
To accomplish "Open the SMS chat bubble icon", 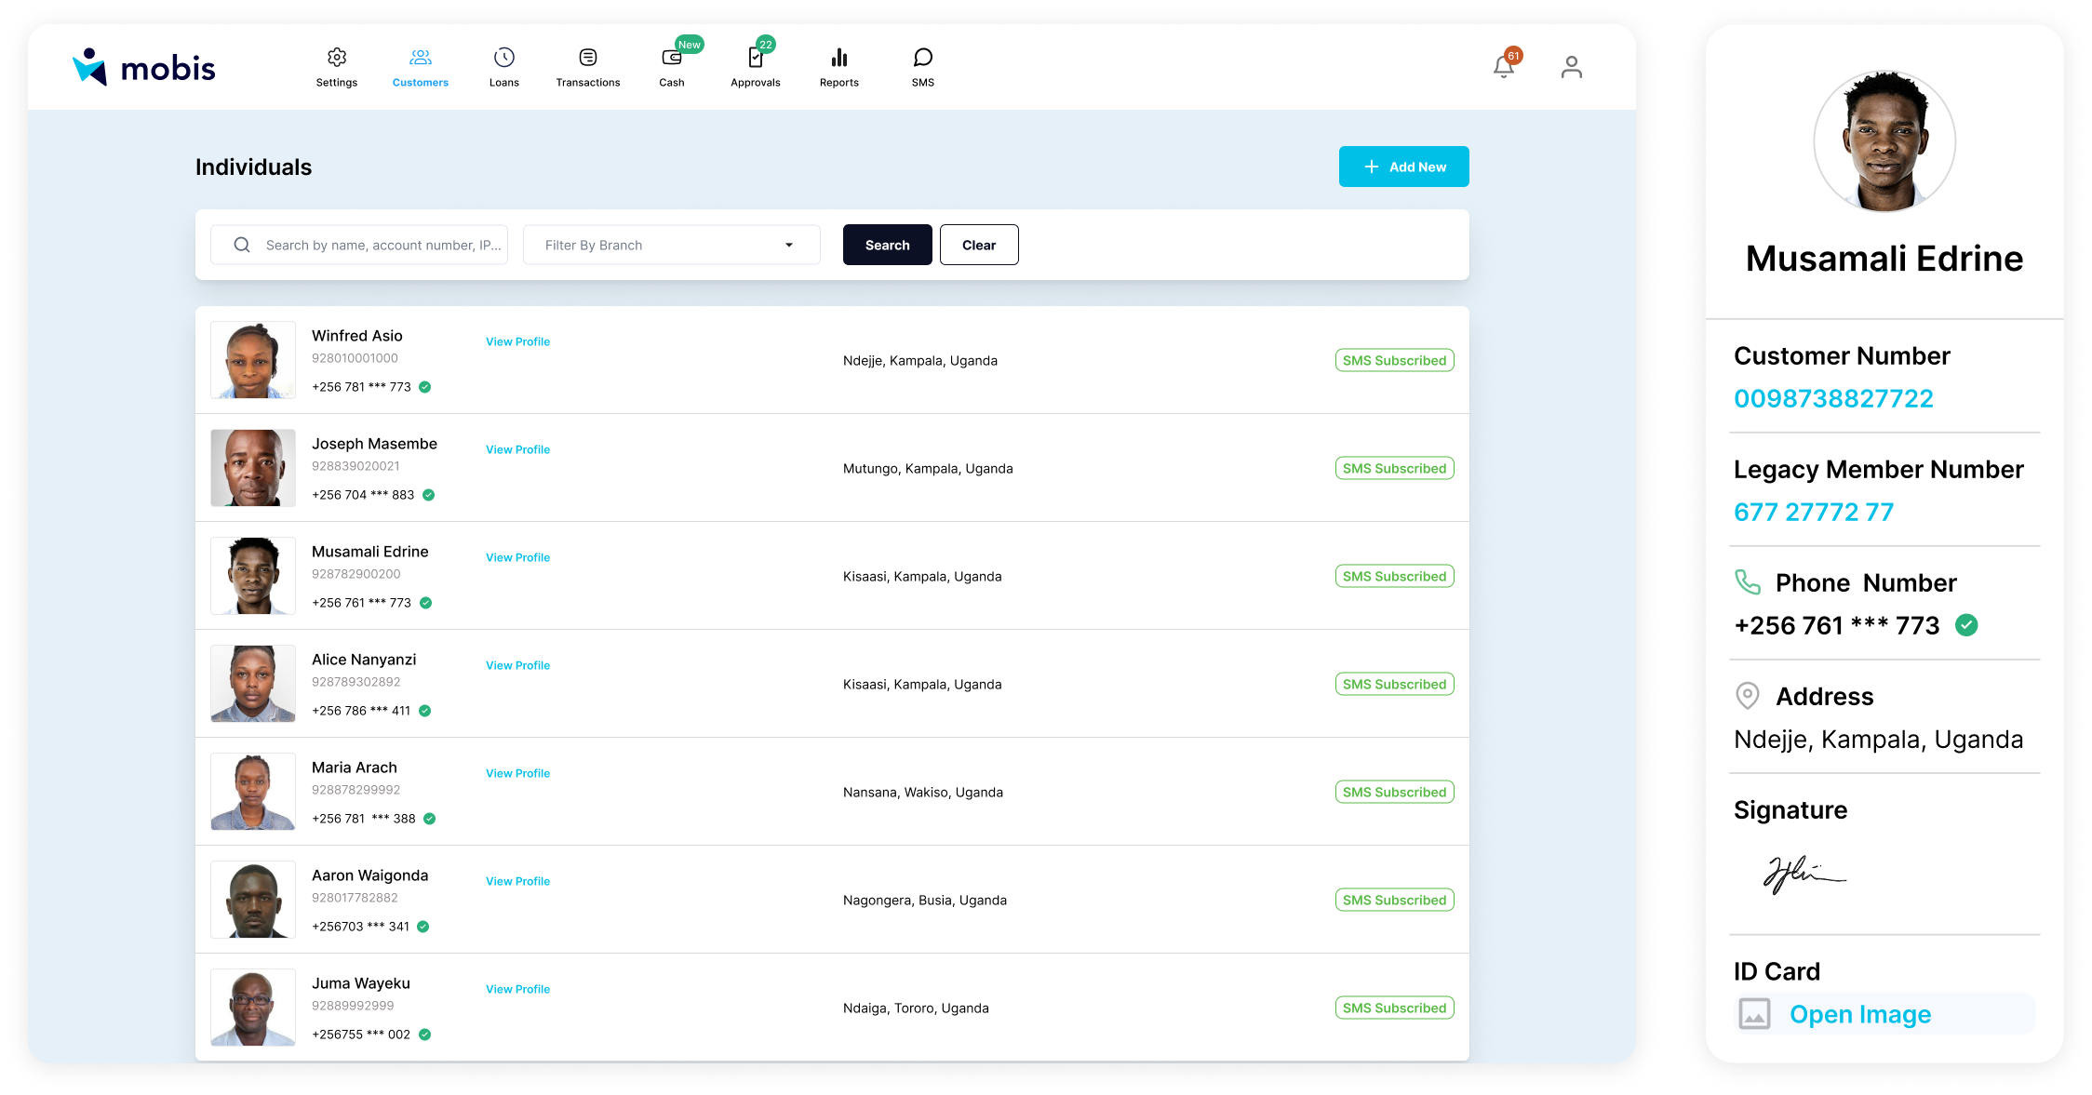I will 922,59.
